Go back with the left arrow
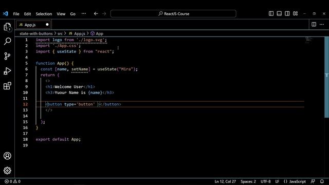329x185 pixels. tap(96, 14)
